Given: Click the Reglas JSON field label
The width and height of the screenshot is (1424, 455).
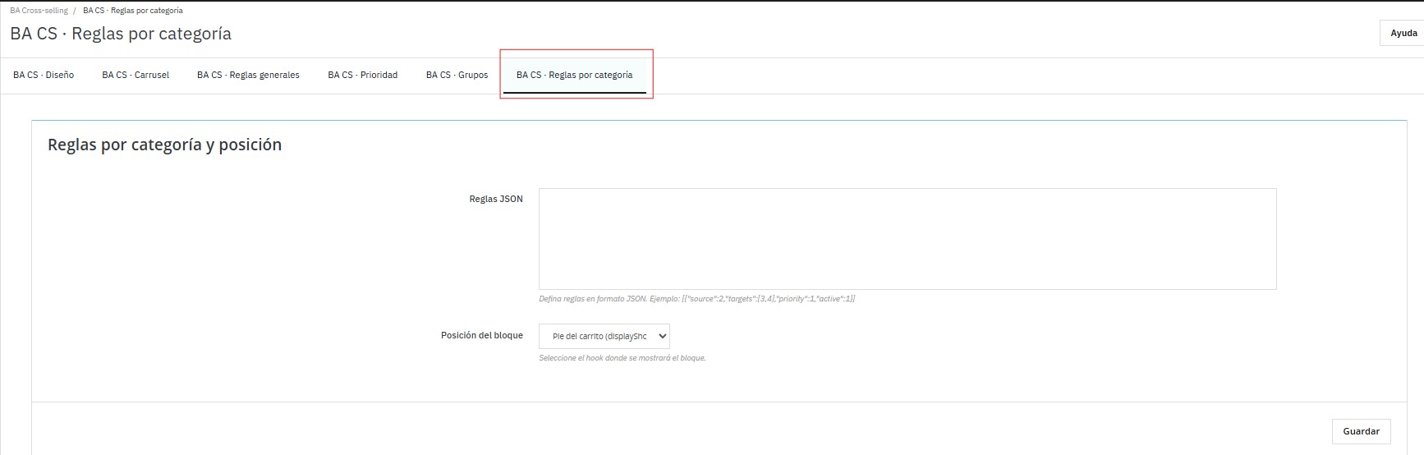Looking at the screenshot, I should tap(495, 199).
